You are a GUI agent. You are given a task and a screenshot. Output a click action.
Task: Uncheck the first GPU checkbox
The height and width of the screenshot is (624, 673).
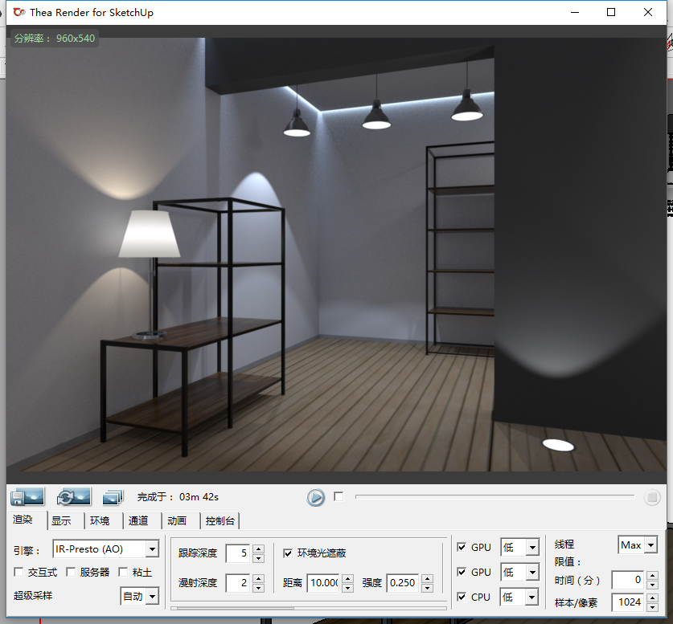[462, 547]
